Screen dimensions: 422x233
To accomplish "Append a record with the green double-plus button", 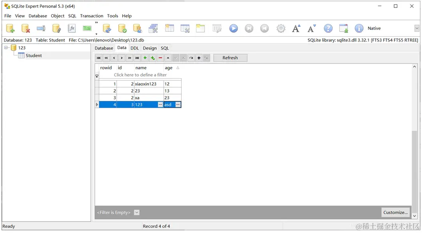I will (x=153, y=58).
